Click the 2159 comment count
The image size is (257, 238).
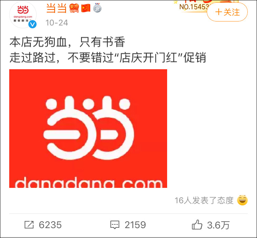click(x=135, y=225)
